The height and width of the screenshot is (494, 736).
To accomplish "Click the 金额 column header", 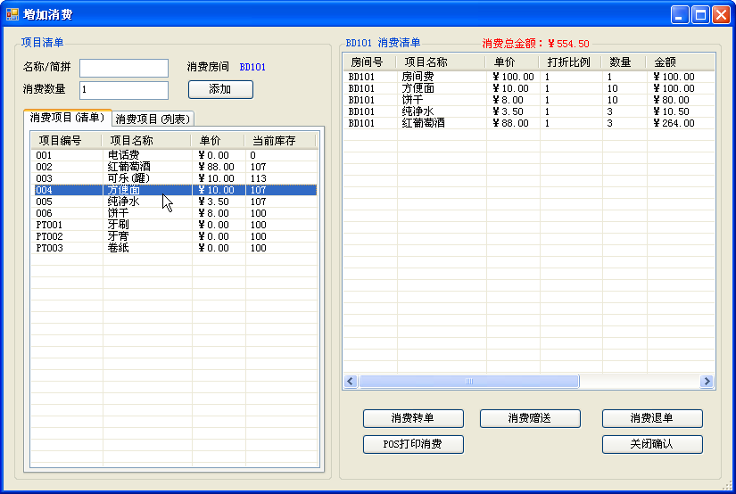I will click(x=680, y=62).
